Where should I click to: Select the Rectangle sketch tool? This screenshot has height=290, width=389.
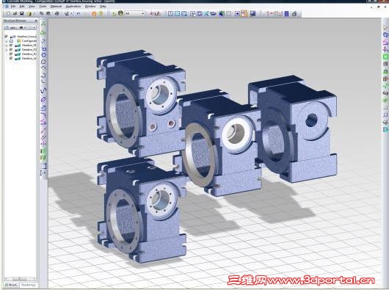click(44, 49)
